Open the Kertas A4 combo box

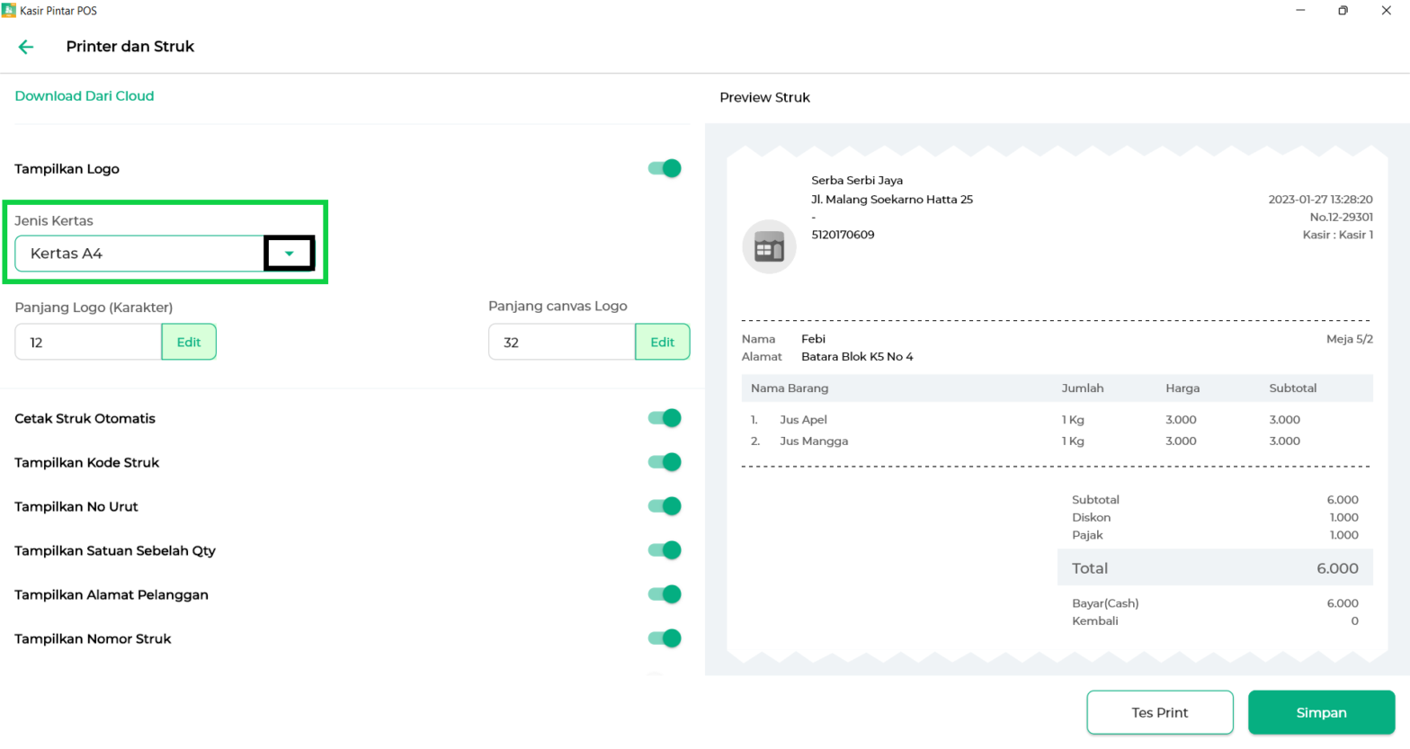tap(139, 254)
